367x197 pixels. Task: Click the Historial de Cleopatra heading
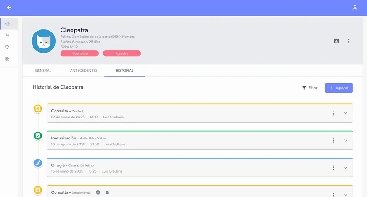[58, 87]
